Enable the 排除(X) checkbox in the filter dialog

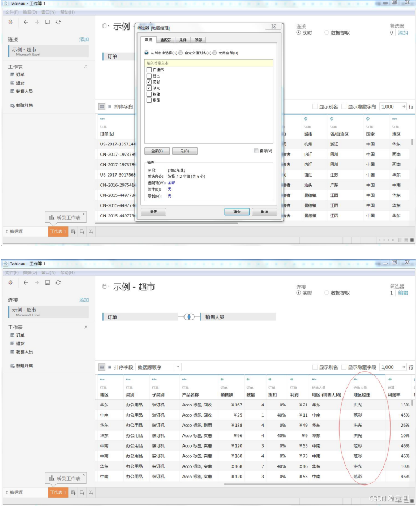coord(256,151)
